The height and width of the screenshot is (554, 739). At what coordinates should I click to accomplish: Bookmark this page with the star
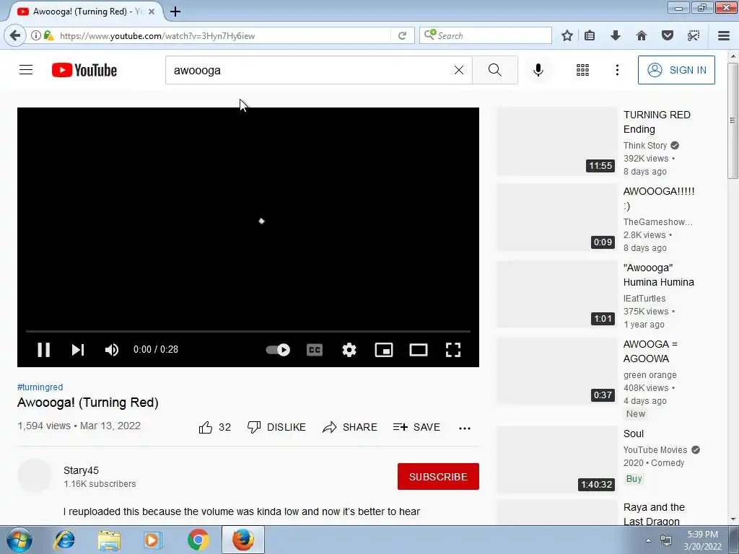coord(567,35)
